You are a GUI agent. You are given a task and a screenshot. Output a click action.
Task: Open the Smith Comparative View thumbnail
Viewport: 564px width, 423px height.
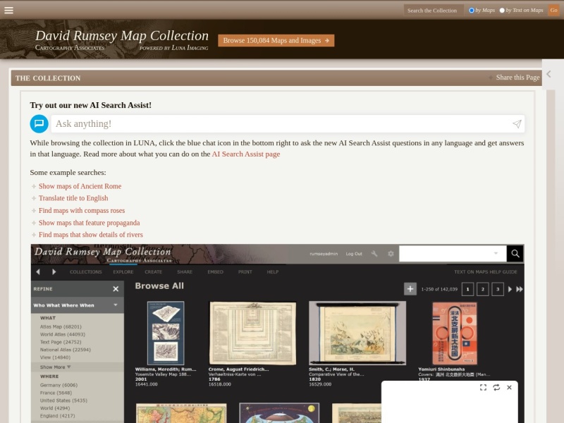click(357, 333)
